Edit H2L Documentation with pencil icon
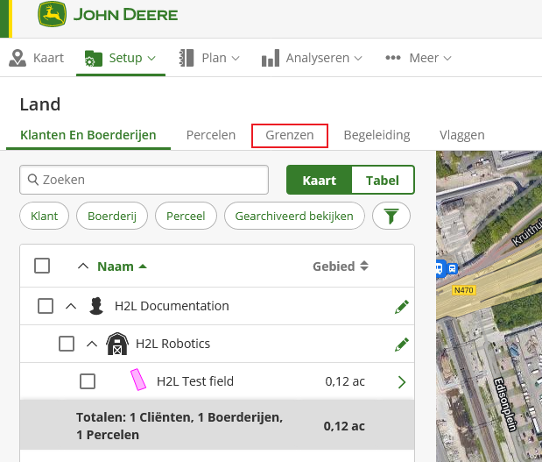Viewport: 542px width, 462px height. (401, 306)
